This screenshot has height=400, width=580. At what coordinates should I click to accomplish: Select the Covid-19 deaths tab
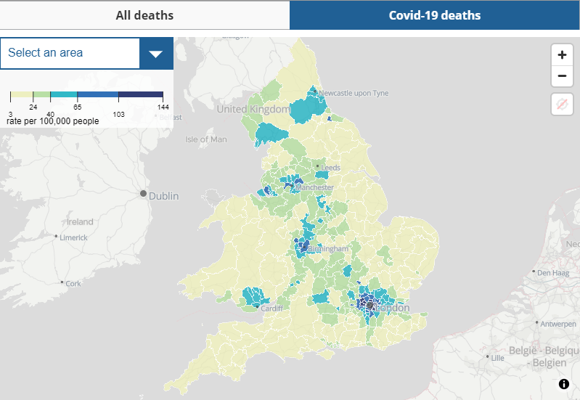pyautogui.click(x=434, y=15)
